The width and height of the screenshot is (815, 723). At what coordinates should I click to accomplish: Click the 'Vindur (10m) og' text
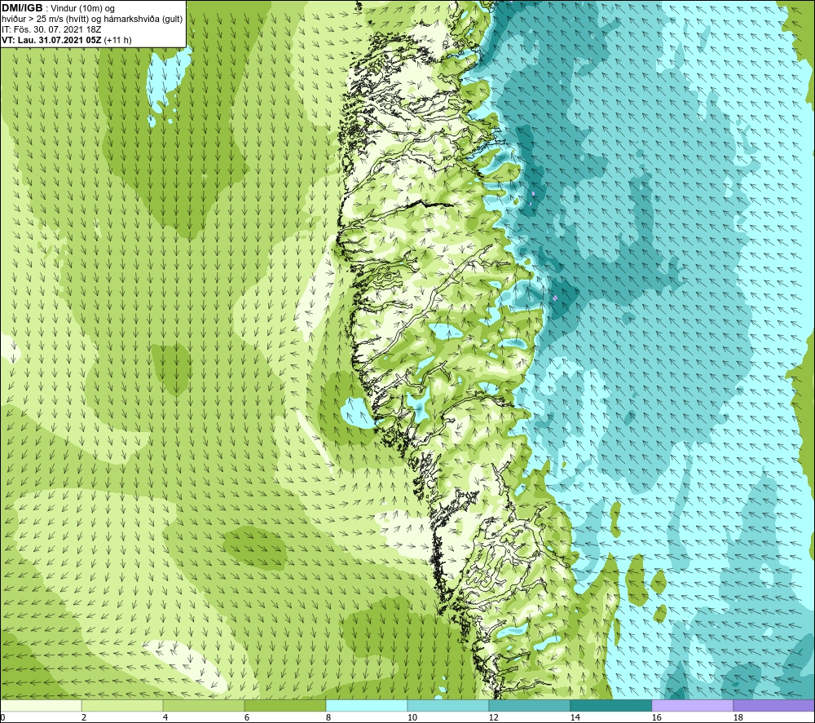82,9
